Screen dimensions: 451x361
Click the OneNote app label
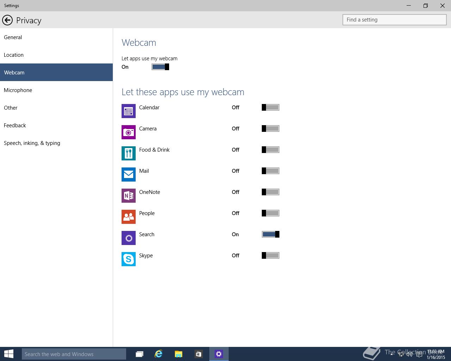pos(149,192)
